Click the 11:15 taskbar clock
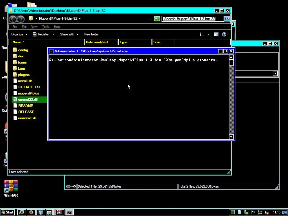This screenshot has width=288, height=216. click(276, 212)
